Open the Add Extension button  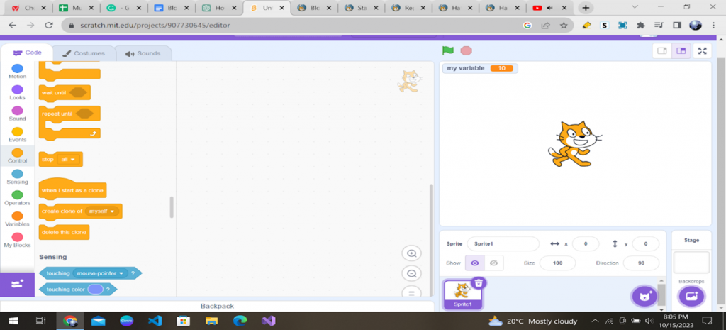coord(17,282)
